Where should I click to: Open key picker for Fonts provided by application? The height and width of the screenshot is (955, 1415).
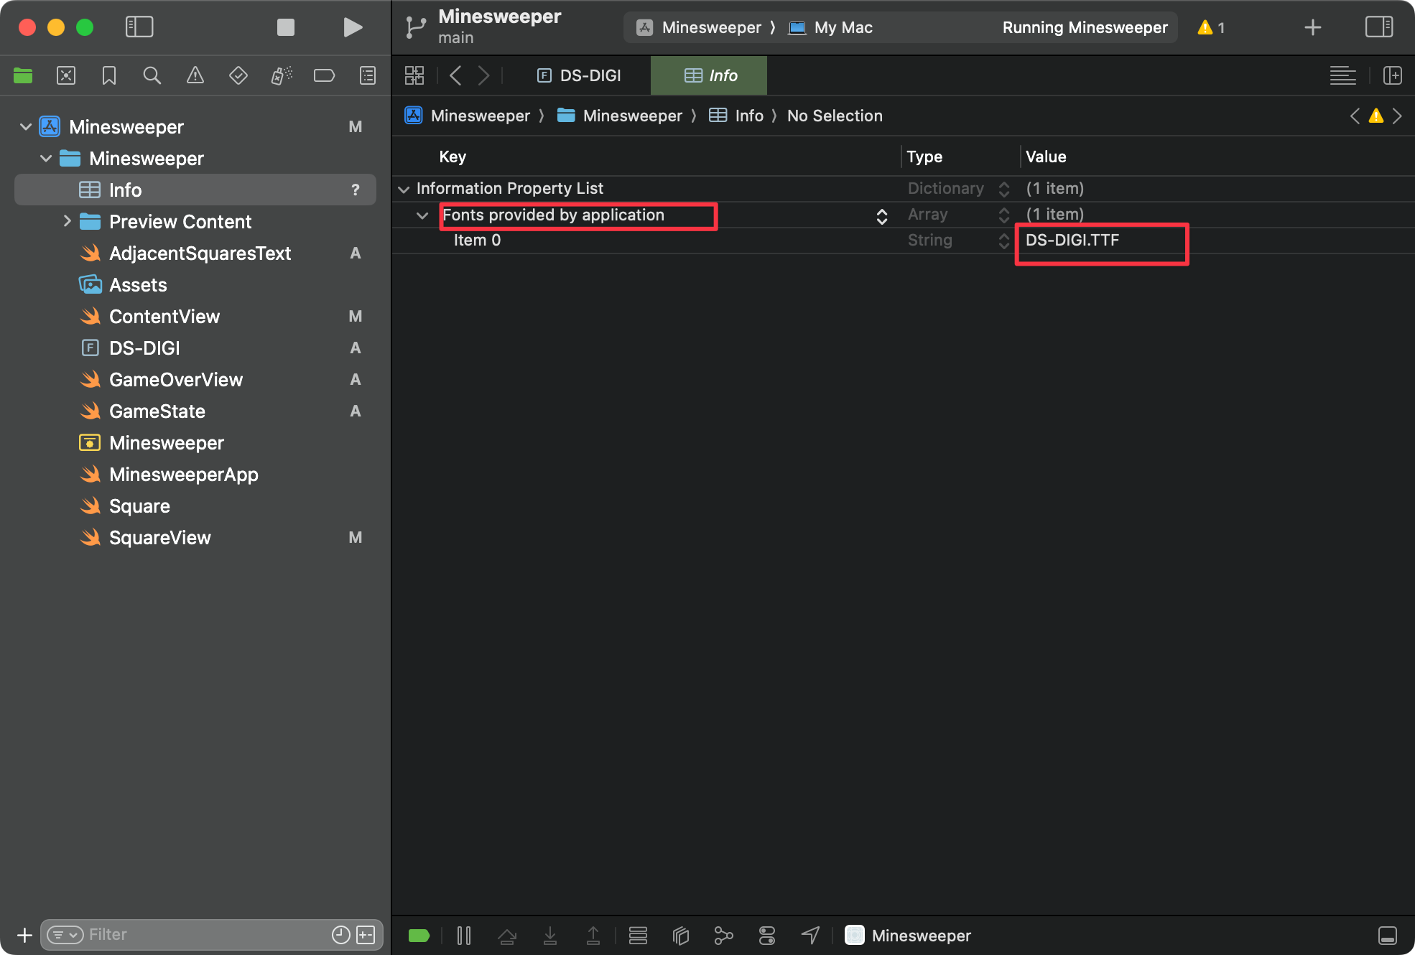pos(881,215)
